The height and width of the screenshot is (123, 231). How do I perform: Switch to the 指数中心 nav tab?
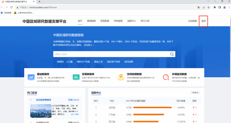click(x=132, y=21)
